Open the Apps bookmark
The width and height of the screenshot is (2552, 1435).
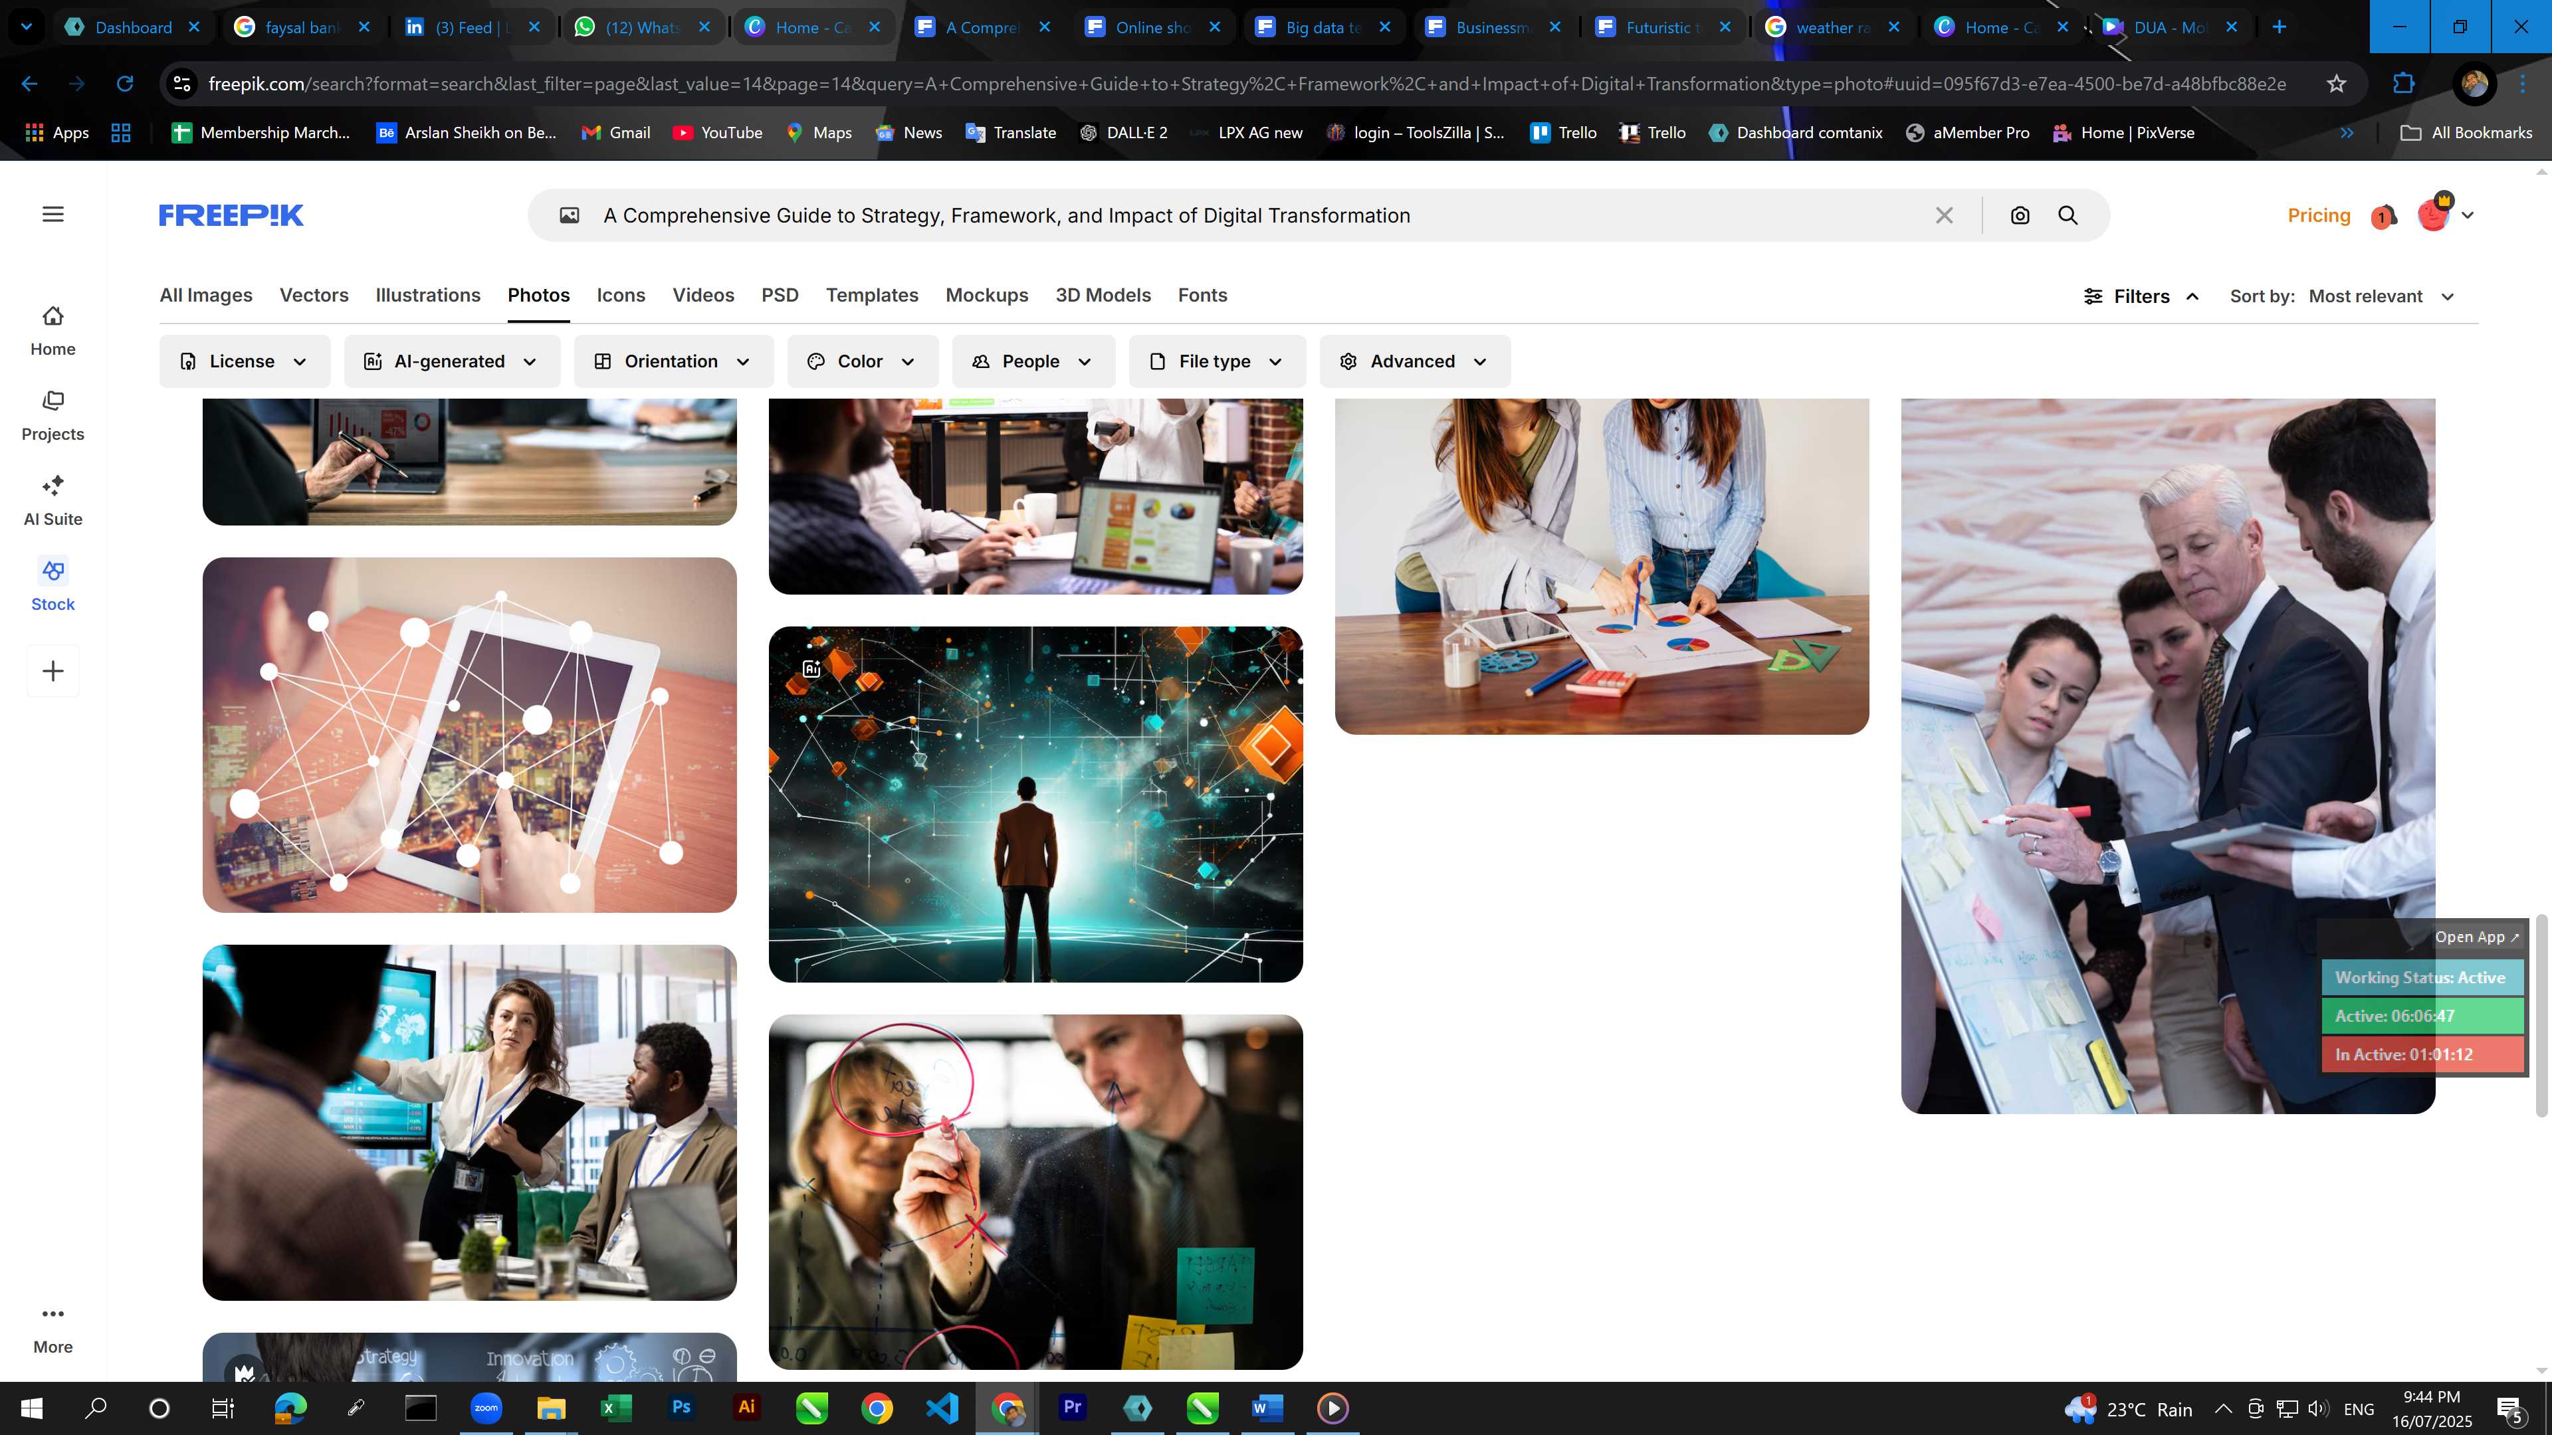pyautogui.click(x=56, y=133)
